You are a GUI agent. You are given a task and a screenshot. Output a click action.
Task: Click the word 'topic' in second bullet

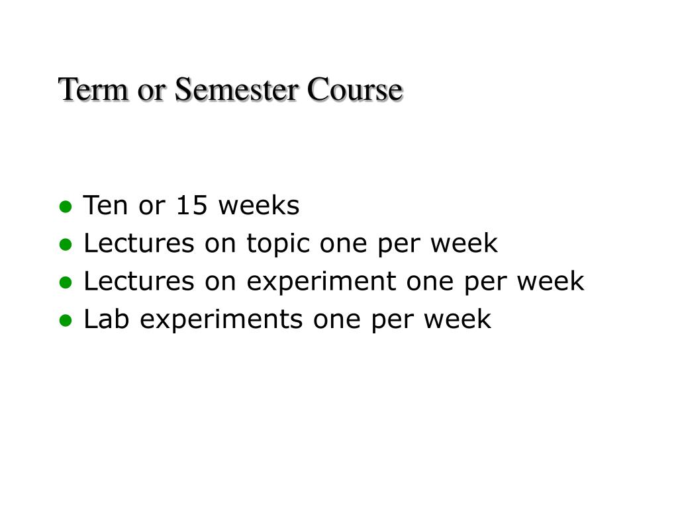pyautogui.click(x=279, y=244)
